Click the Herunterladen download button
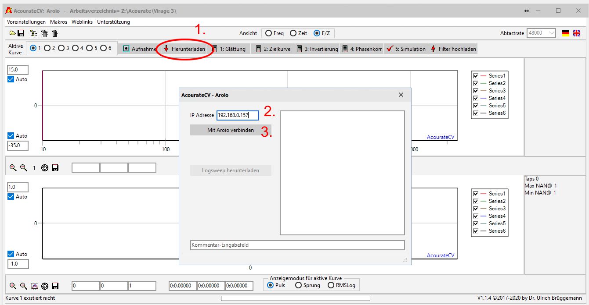The image size is (589, 305). click(x=184, y=49)
